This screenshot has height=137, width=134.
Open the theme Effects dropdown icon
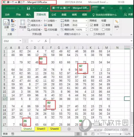[x=13, y=30]
